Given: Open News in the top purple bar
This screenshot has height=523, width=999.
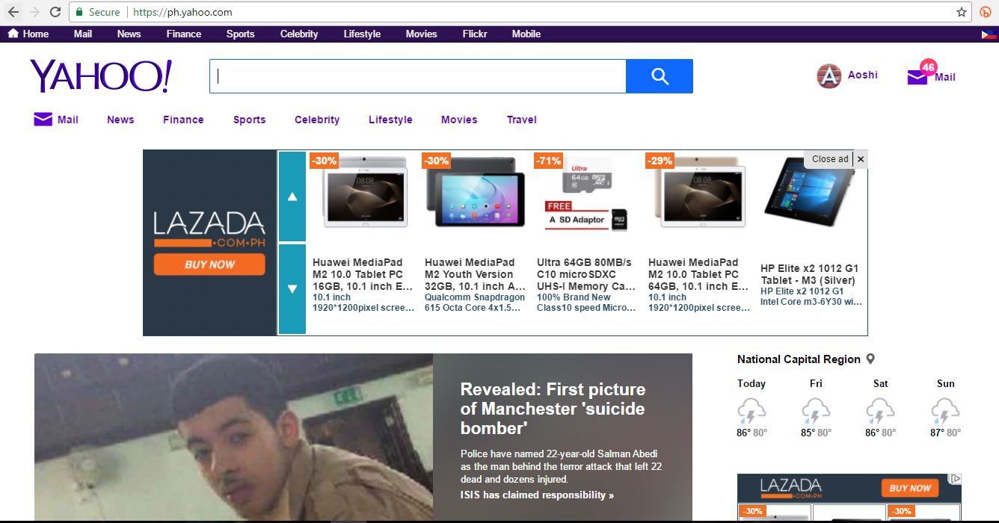Looking at the screenshot, I should pos(129,34).
